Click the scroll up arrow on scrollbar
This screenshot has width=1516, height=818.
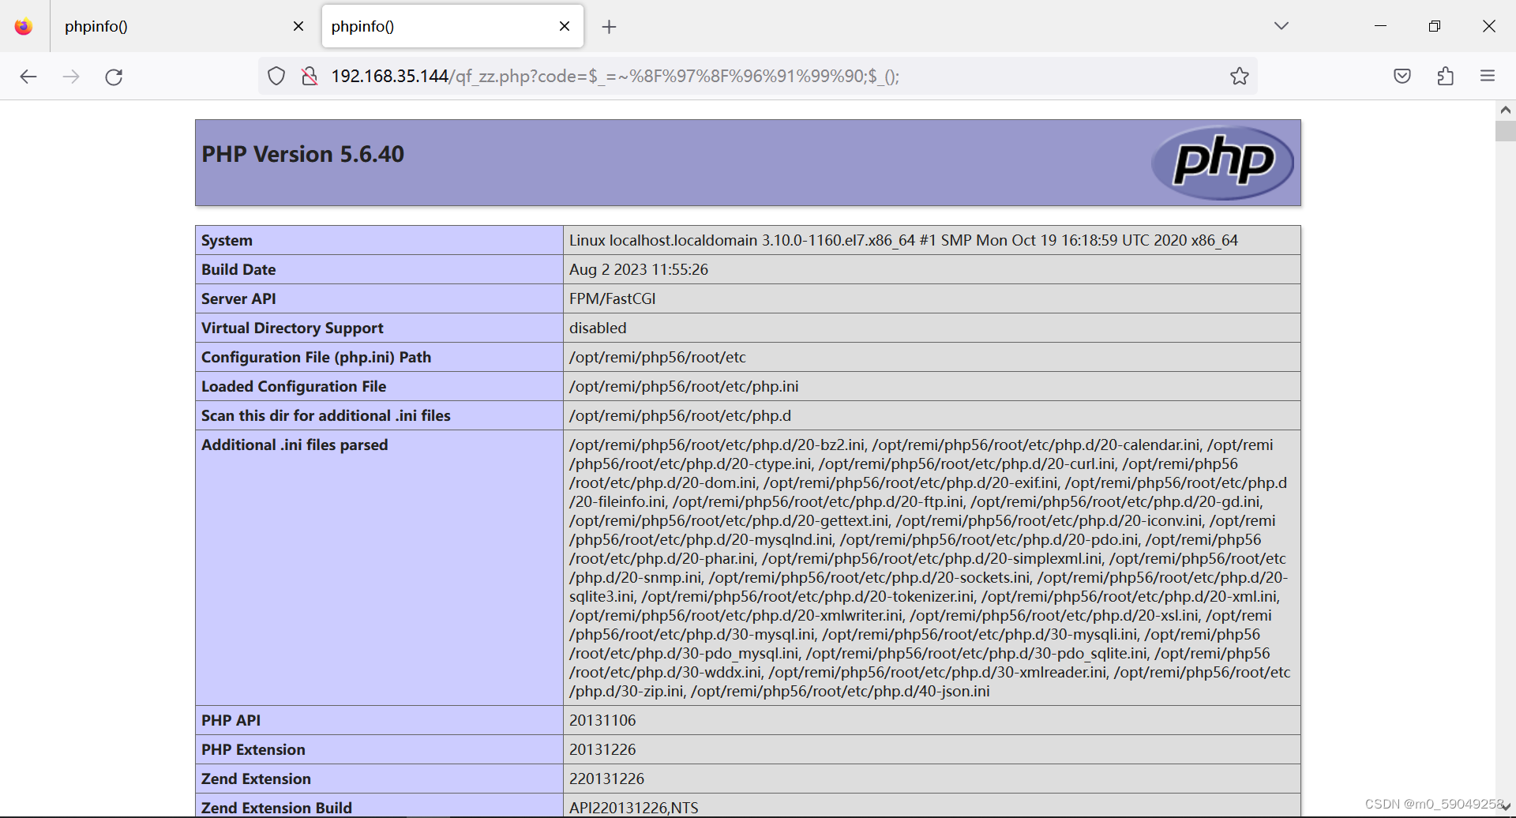[1505, 110]
